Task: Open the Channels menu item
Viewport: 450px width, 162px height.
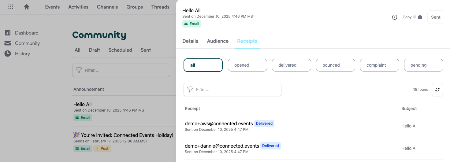Action: click(x=107, y=7)
